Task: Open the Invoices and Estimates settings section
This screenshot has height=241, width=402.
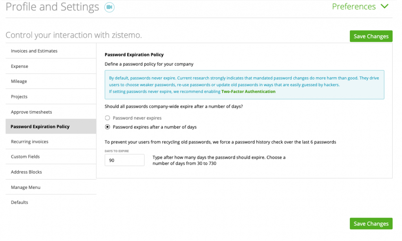Action: pos(34,51)
